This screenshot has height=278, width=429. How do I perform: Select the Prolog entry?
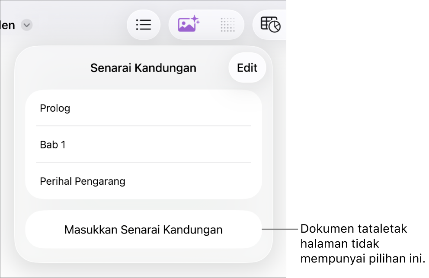click(x=144, y=108)
